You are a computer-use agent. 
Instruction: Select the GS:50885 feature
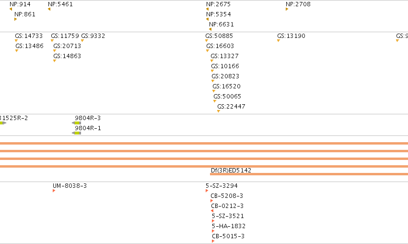tap(219, 36)
